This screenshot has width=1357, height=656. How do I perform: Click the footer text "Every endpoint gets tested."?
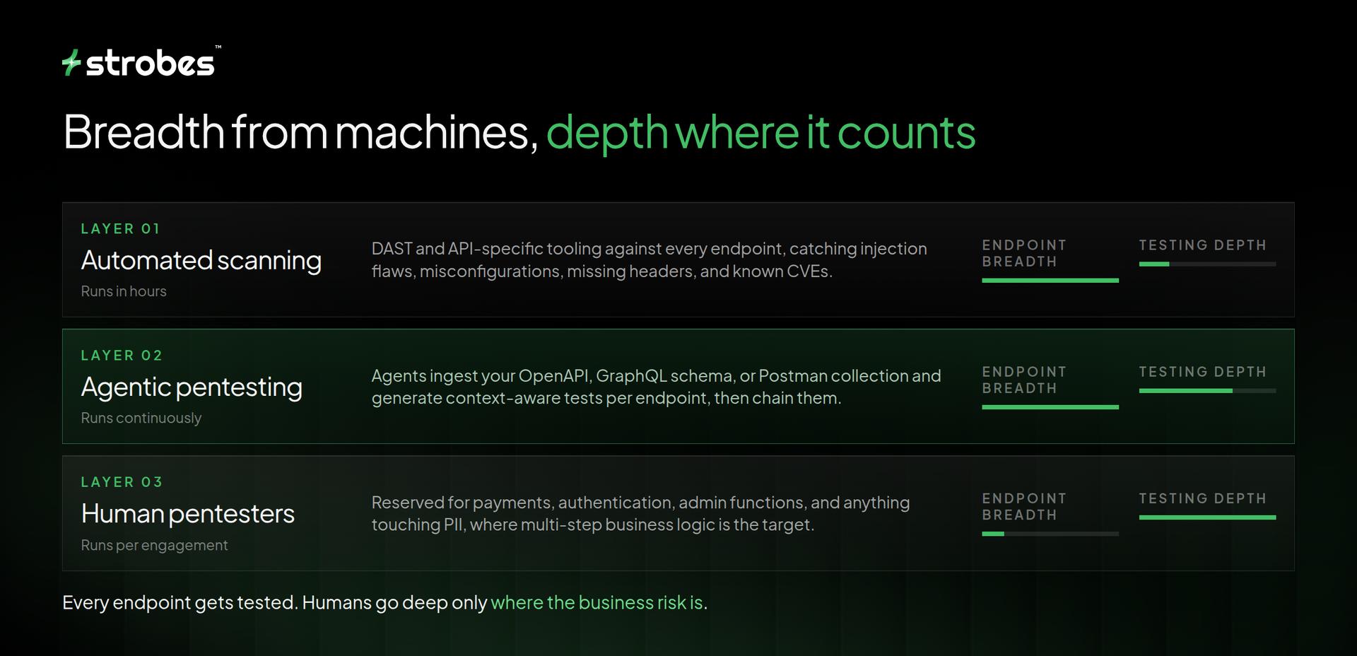click(x=180, y=602)
